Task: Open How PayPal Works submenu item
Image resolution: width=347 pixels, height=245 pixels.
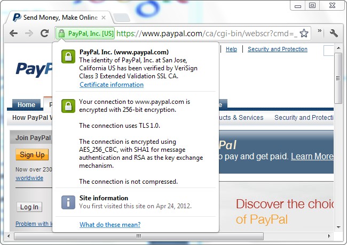Action: tap(33, 117)
